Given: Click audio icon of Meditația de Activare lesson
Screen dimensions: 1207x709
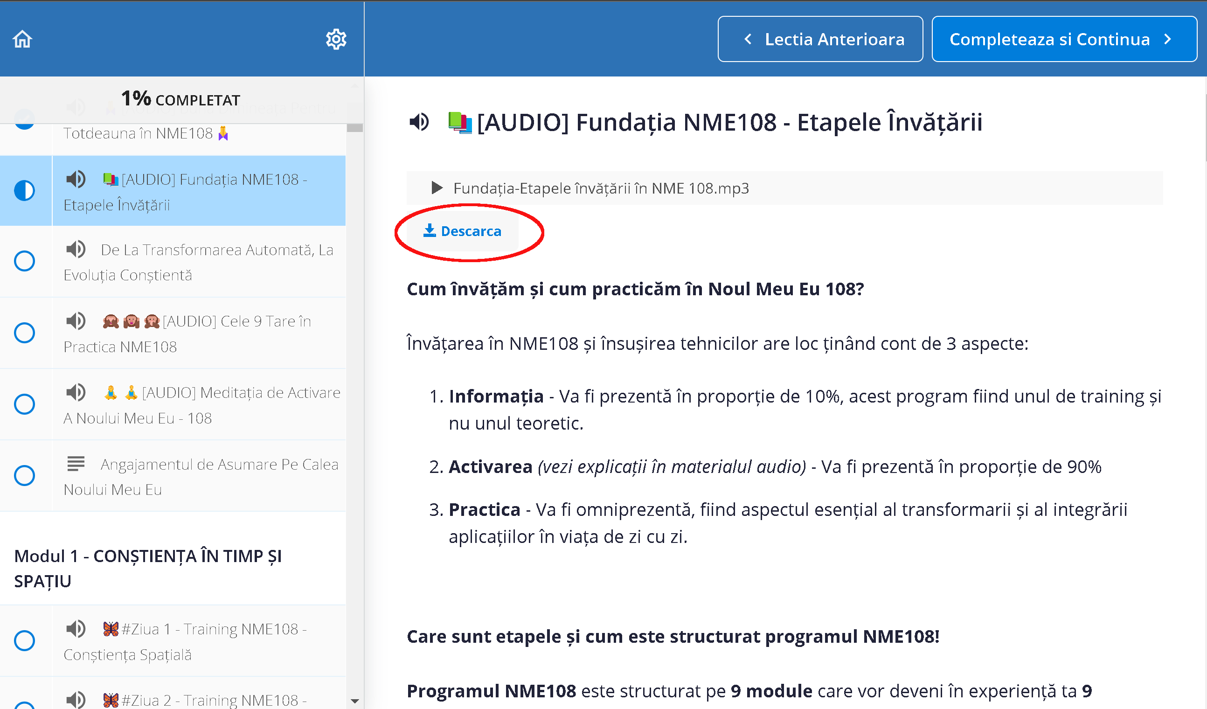Looking at the screenshot, I should point(76,392).
